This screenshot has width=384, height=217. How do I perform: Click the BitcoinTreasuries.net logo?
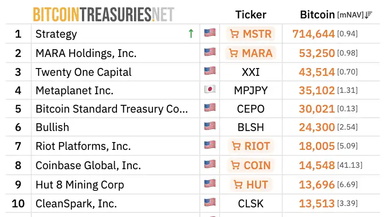click(x=104, y=15)
